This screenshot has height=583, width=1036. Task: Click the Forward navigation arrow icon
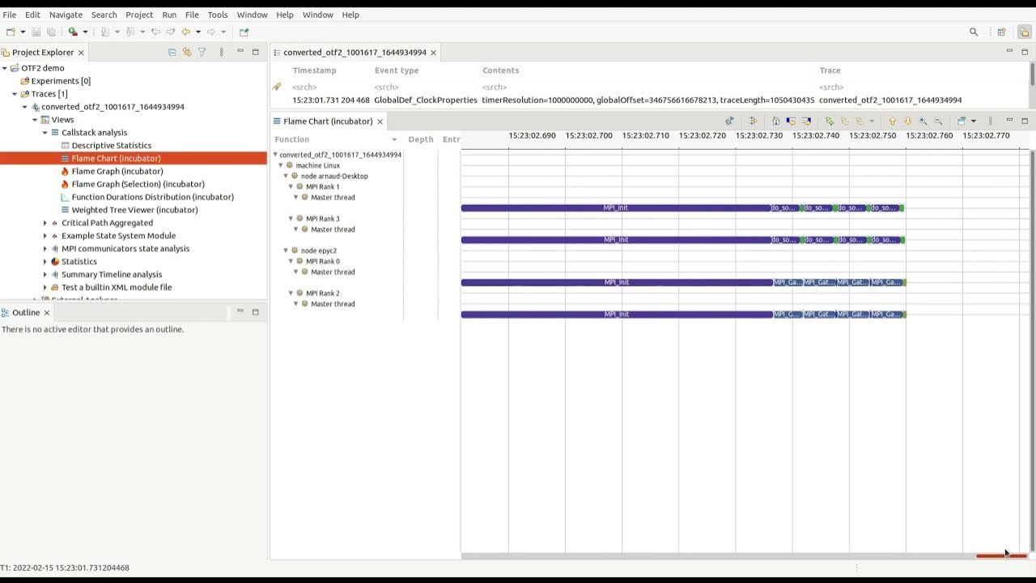[211, 32]
